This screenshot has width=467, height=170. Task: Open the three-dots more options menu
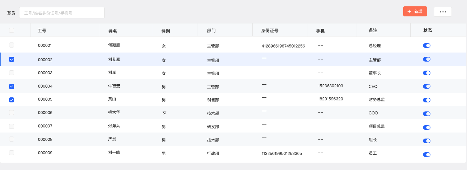pyautogui.click(x=443, y=12)
